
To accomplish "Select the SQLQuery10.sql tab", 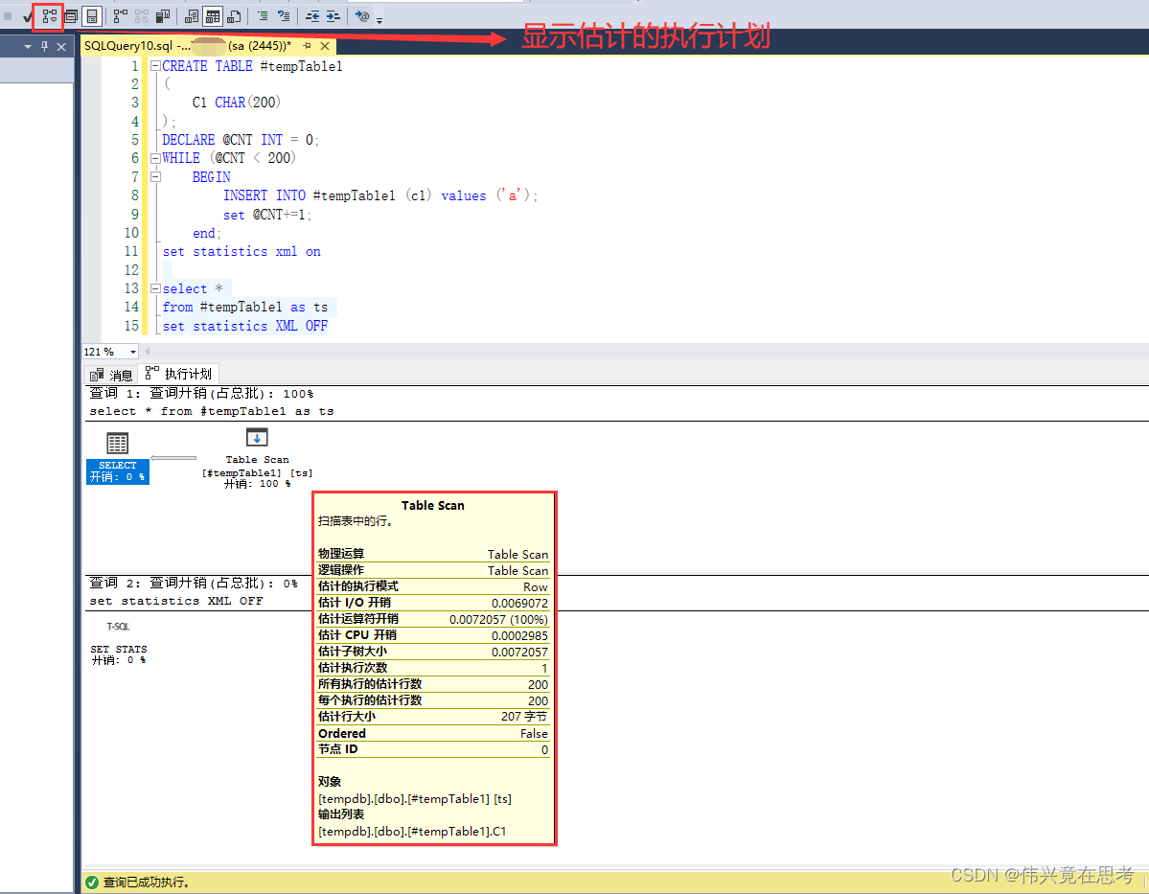I will tap(187, 45).
